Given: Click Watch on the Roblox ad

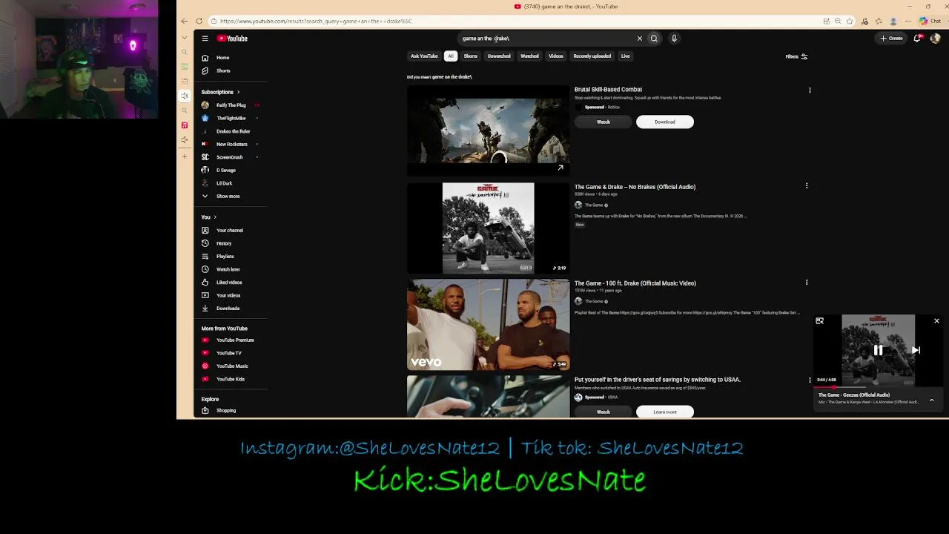Looking at the screenshot, I should click(604, 122).
